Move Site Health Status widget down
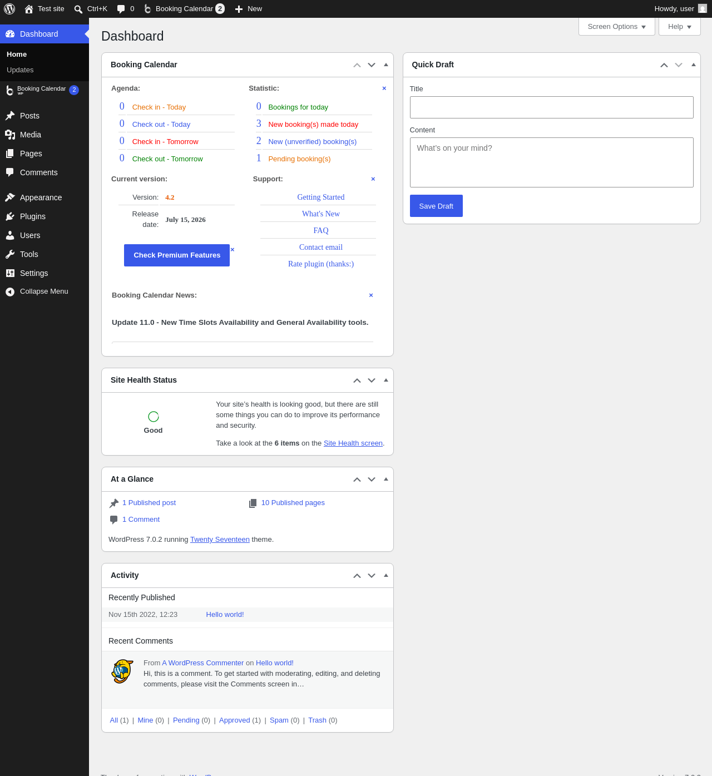Image resolution: width=712 pixels, height=776 pixels. tap(372, 380)
